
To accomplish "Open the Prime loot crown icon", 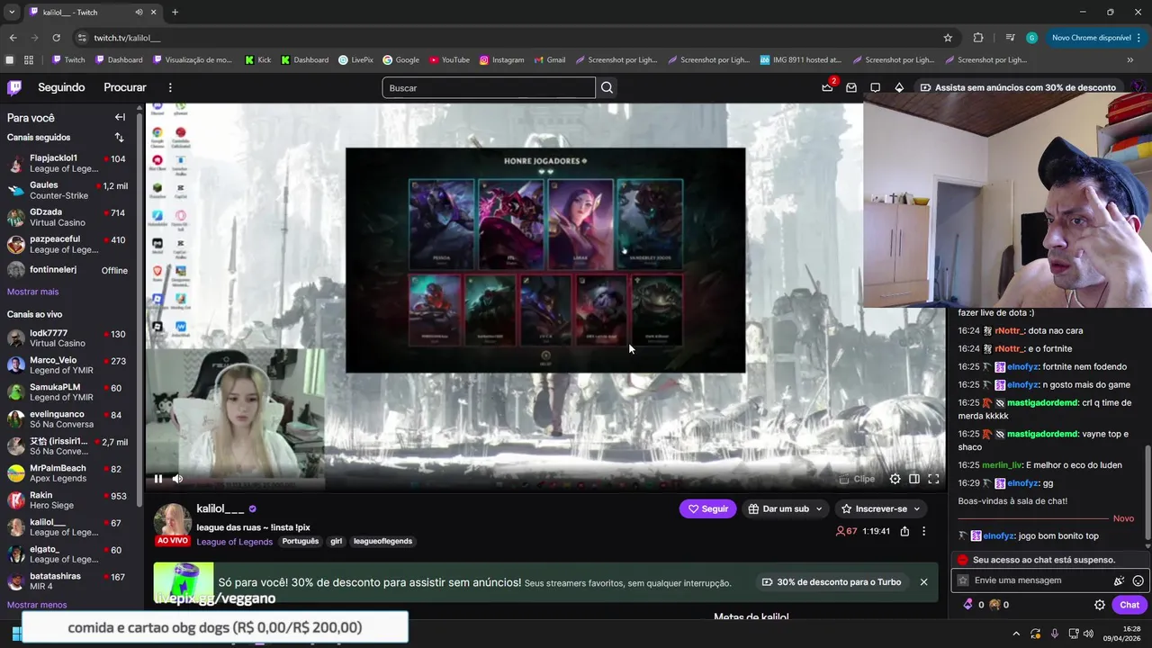I will [x=827, y=87].
